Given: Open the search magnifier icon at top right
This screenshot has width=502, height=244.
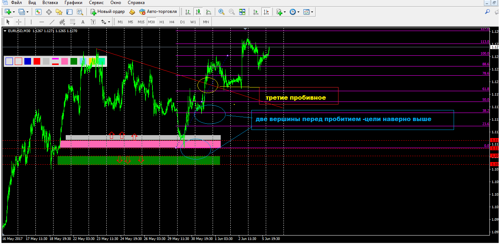Looking at the screenshot, I should [x=487, y=12].
